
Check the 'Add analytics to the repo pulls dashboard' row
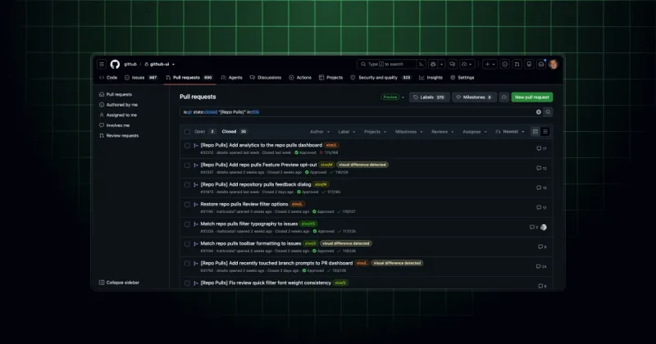tap(187, 146)
